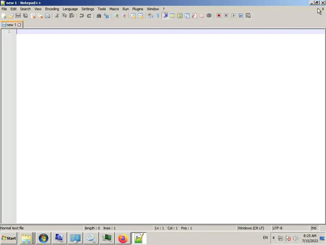
Task: Click the Close document toolbar icon
Action: pos(33,16)
